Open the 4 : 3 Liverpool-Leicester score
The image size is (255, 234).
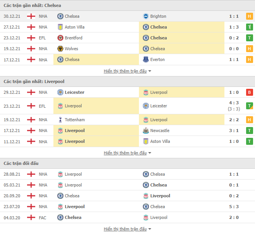pyautogui.click(x=234, y=103)
